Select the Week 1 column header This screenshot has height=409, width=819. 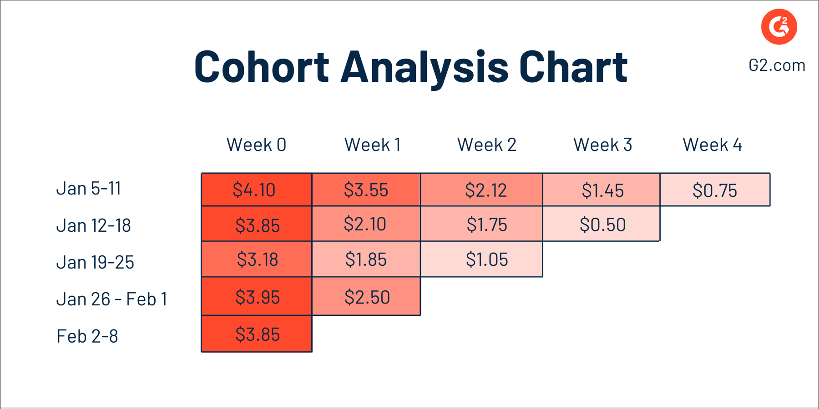[x=372, y=145]
